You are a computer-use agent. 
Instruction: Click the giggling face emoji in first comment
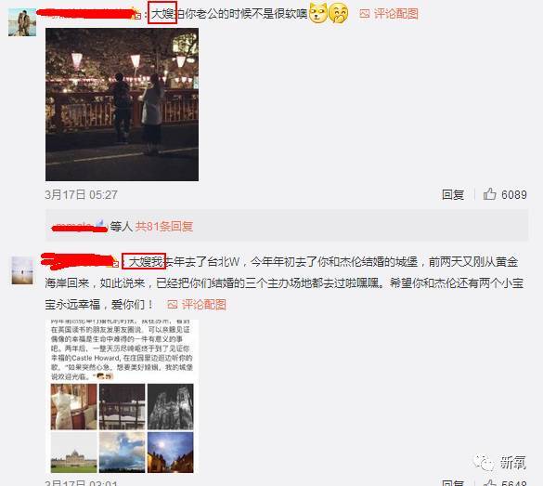[x=338, y=14]
